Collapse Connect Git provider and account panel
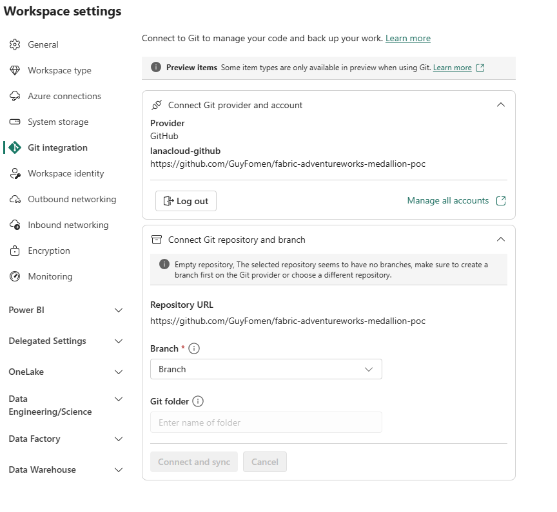Screen dimensions: 557x512 [500, 105]
